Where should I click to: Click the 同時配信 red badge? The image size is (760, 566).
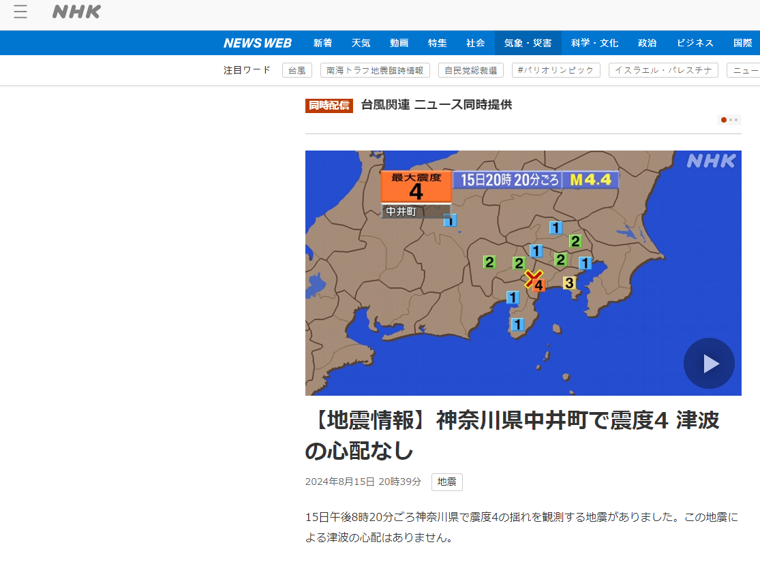pyautogui.click(x=329, y=105)
